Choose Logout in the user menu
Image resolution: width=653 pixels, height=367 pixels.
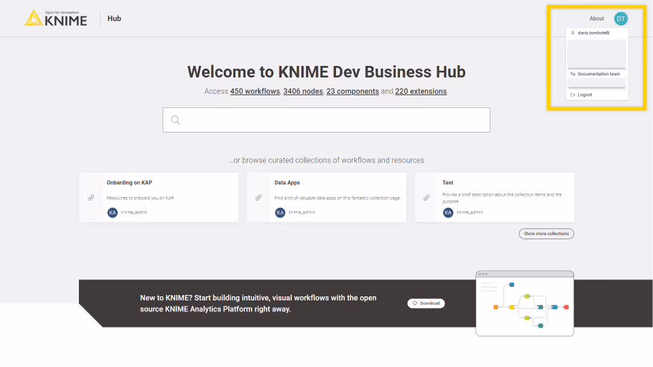[x=584, y=94]
